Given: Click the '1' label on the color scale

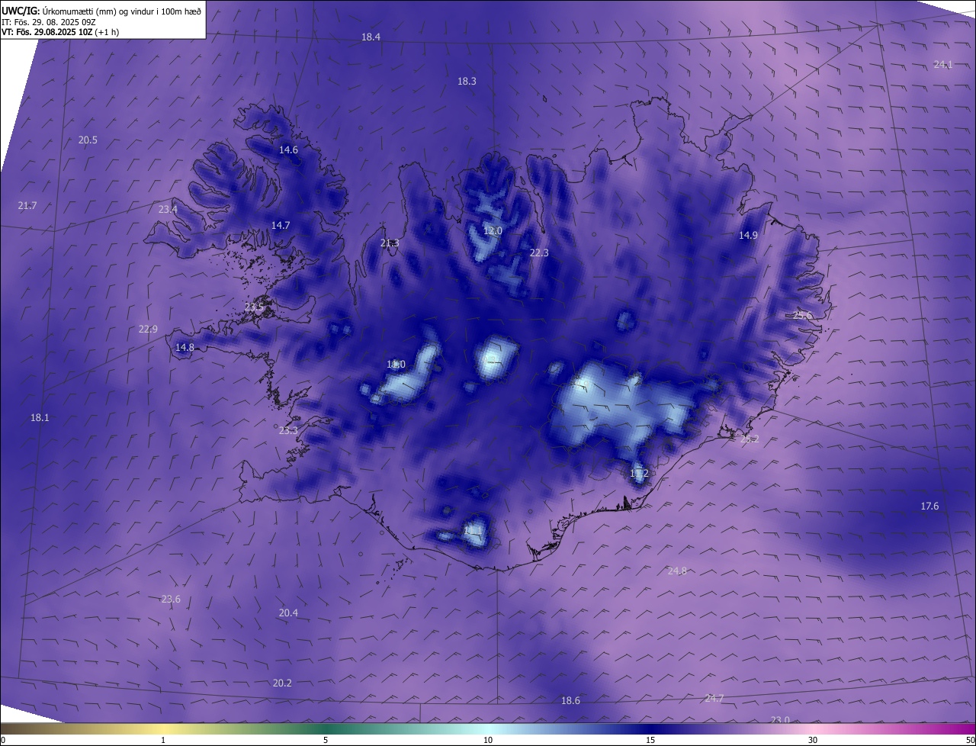Looking at the screenshot, I should pos(163,741).
